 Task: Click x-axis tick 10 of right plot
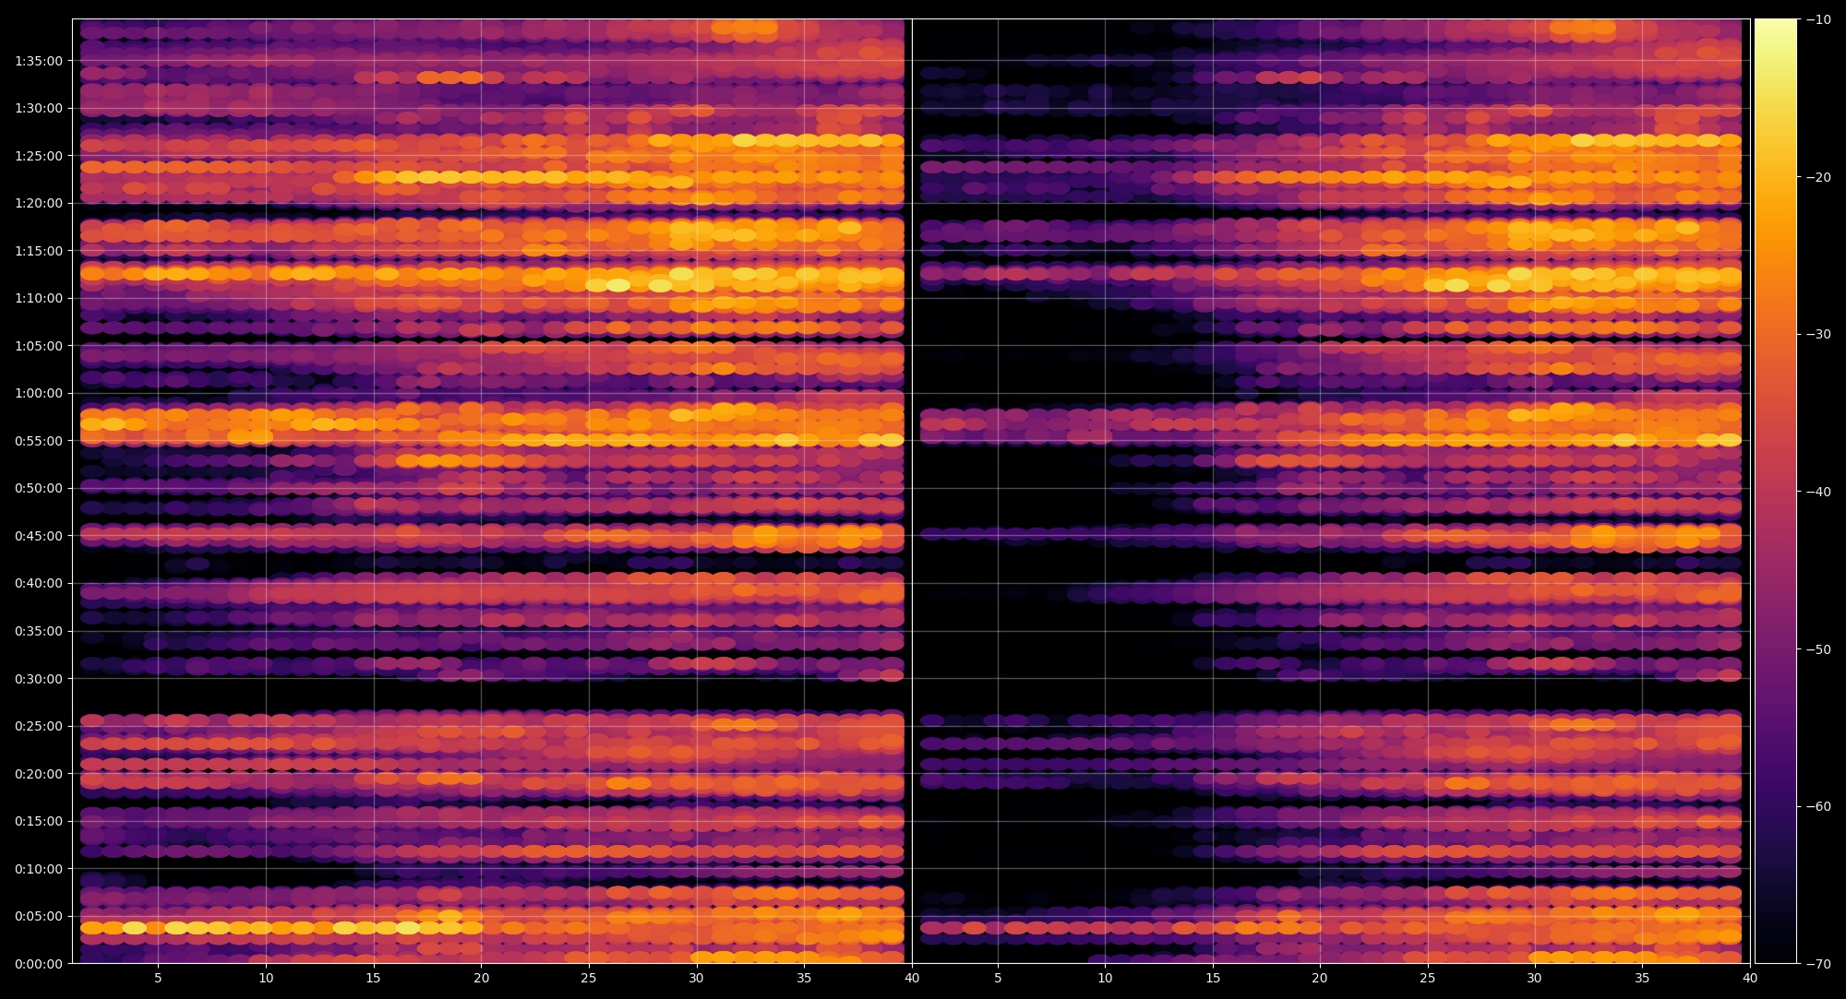[x=1105, y=978]
